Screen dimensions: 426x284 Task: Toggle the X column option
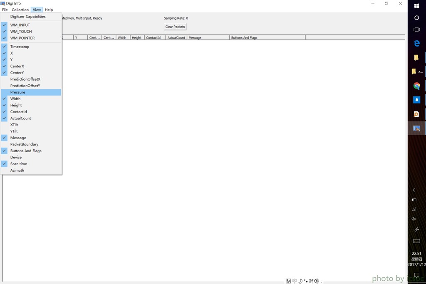pos(31,53)
